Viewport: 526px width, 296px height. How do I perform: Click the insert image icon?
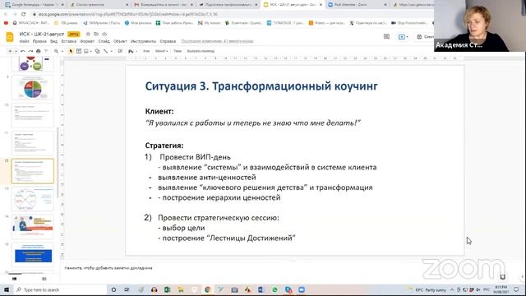click(86, 51)
